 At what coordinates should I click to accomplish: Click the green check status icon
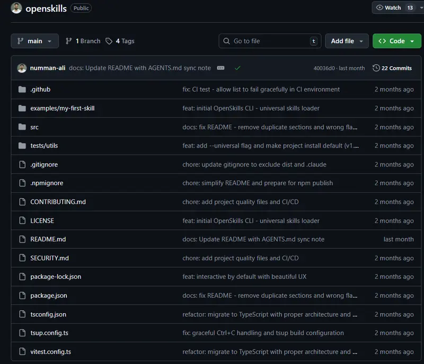237,68
